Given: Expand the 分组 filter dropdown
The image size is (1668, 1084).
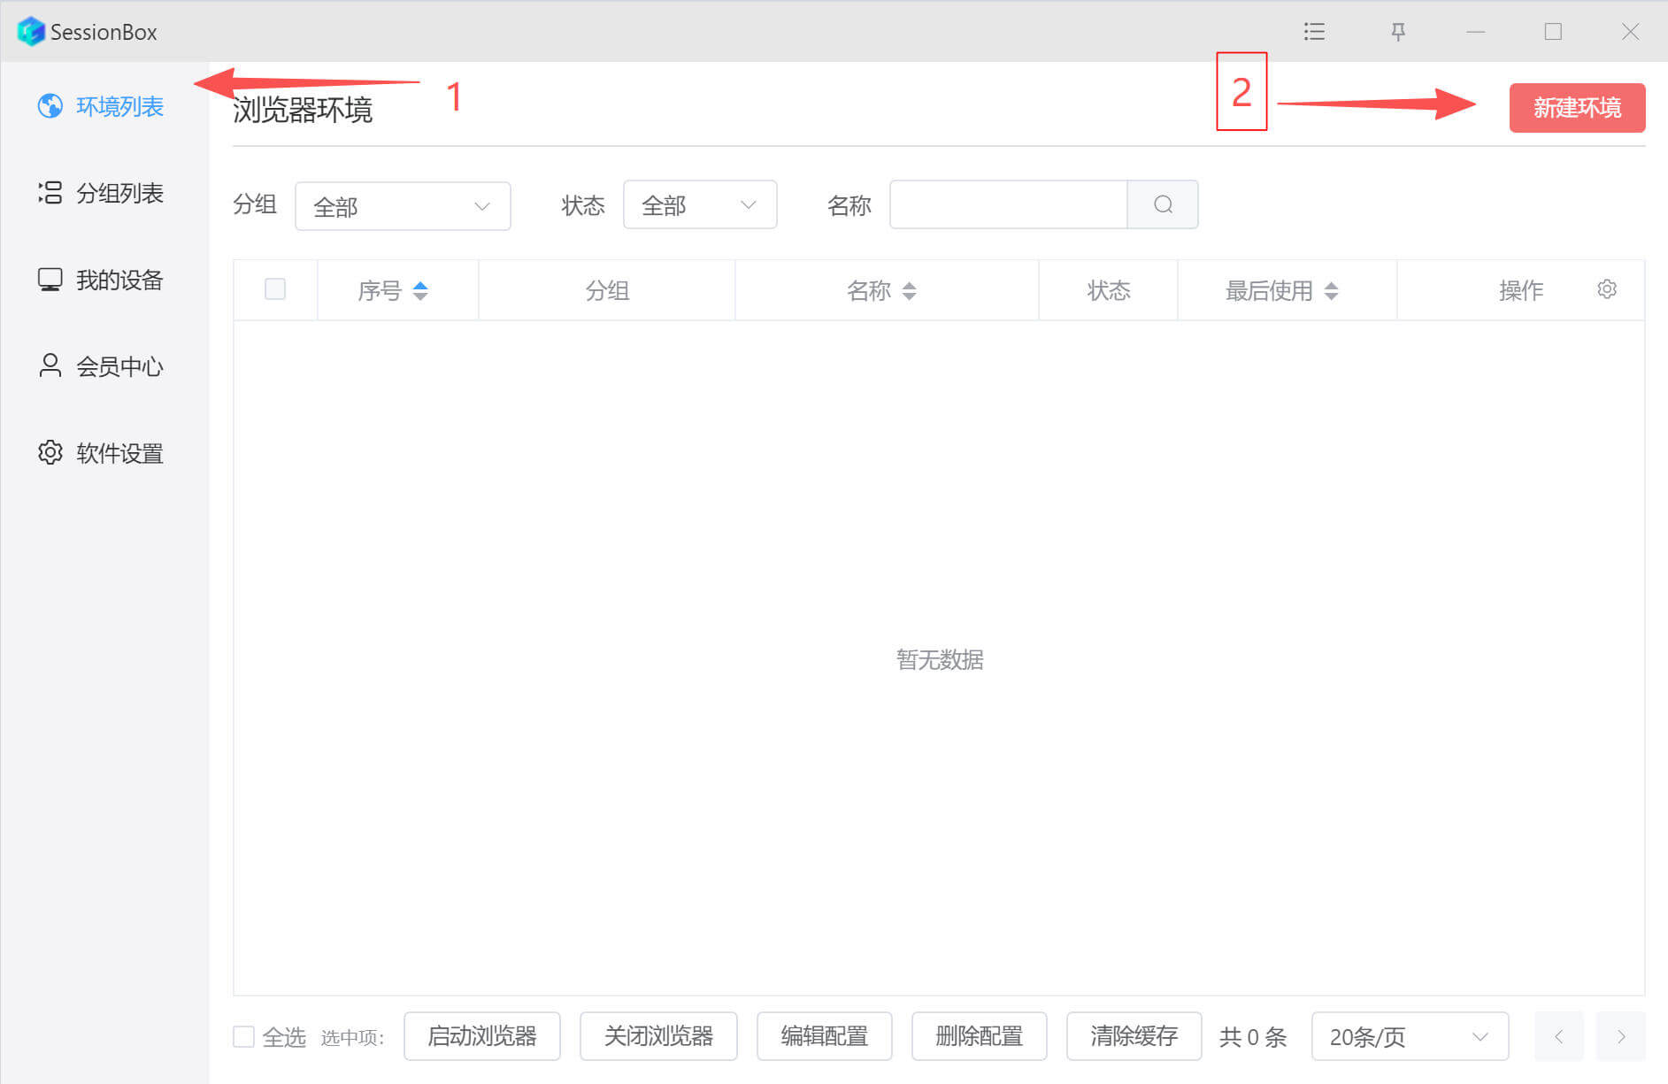Looking at the screenshot, I should [403, 206].
